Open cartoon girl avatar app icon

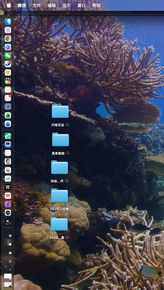tap(8, 161)
